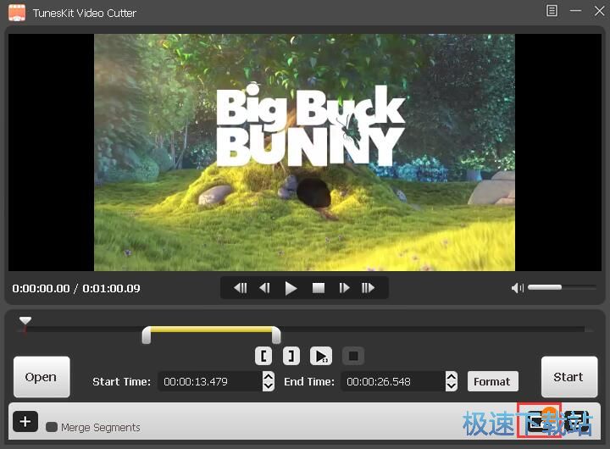The width and height of the screenshot is (610, 449).
Task: Close the TunesKit Video Cutter window
Action: click(600, 10)
